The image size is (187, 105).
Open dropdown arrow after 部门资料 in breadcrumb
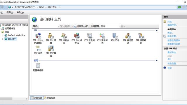point(59,7)
